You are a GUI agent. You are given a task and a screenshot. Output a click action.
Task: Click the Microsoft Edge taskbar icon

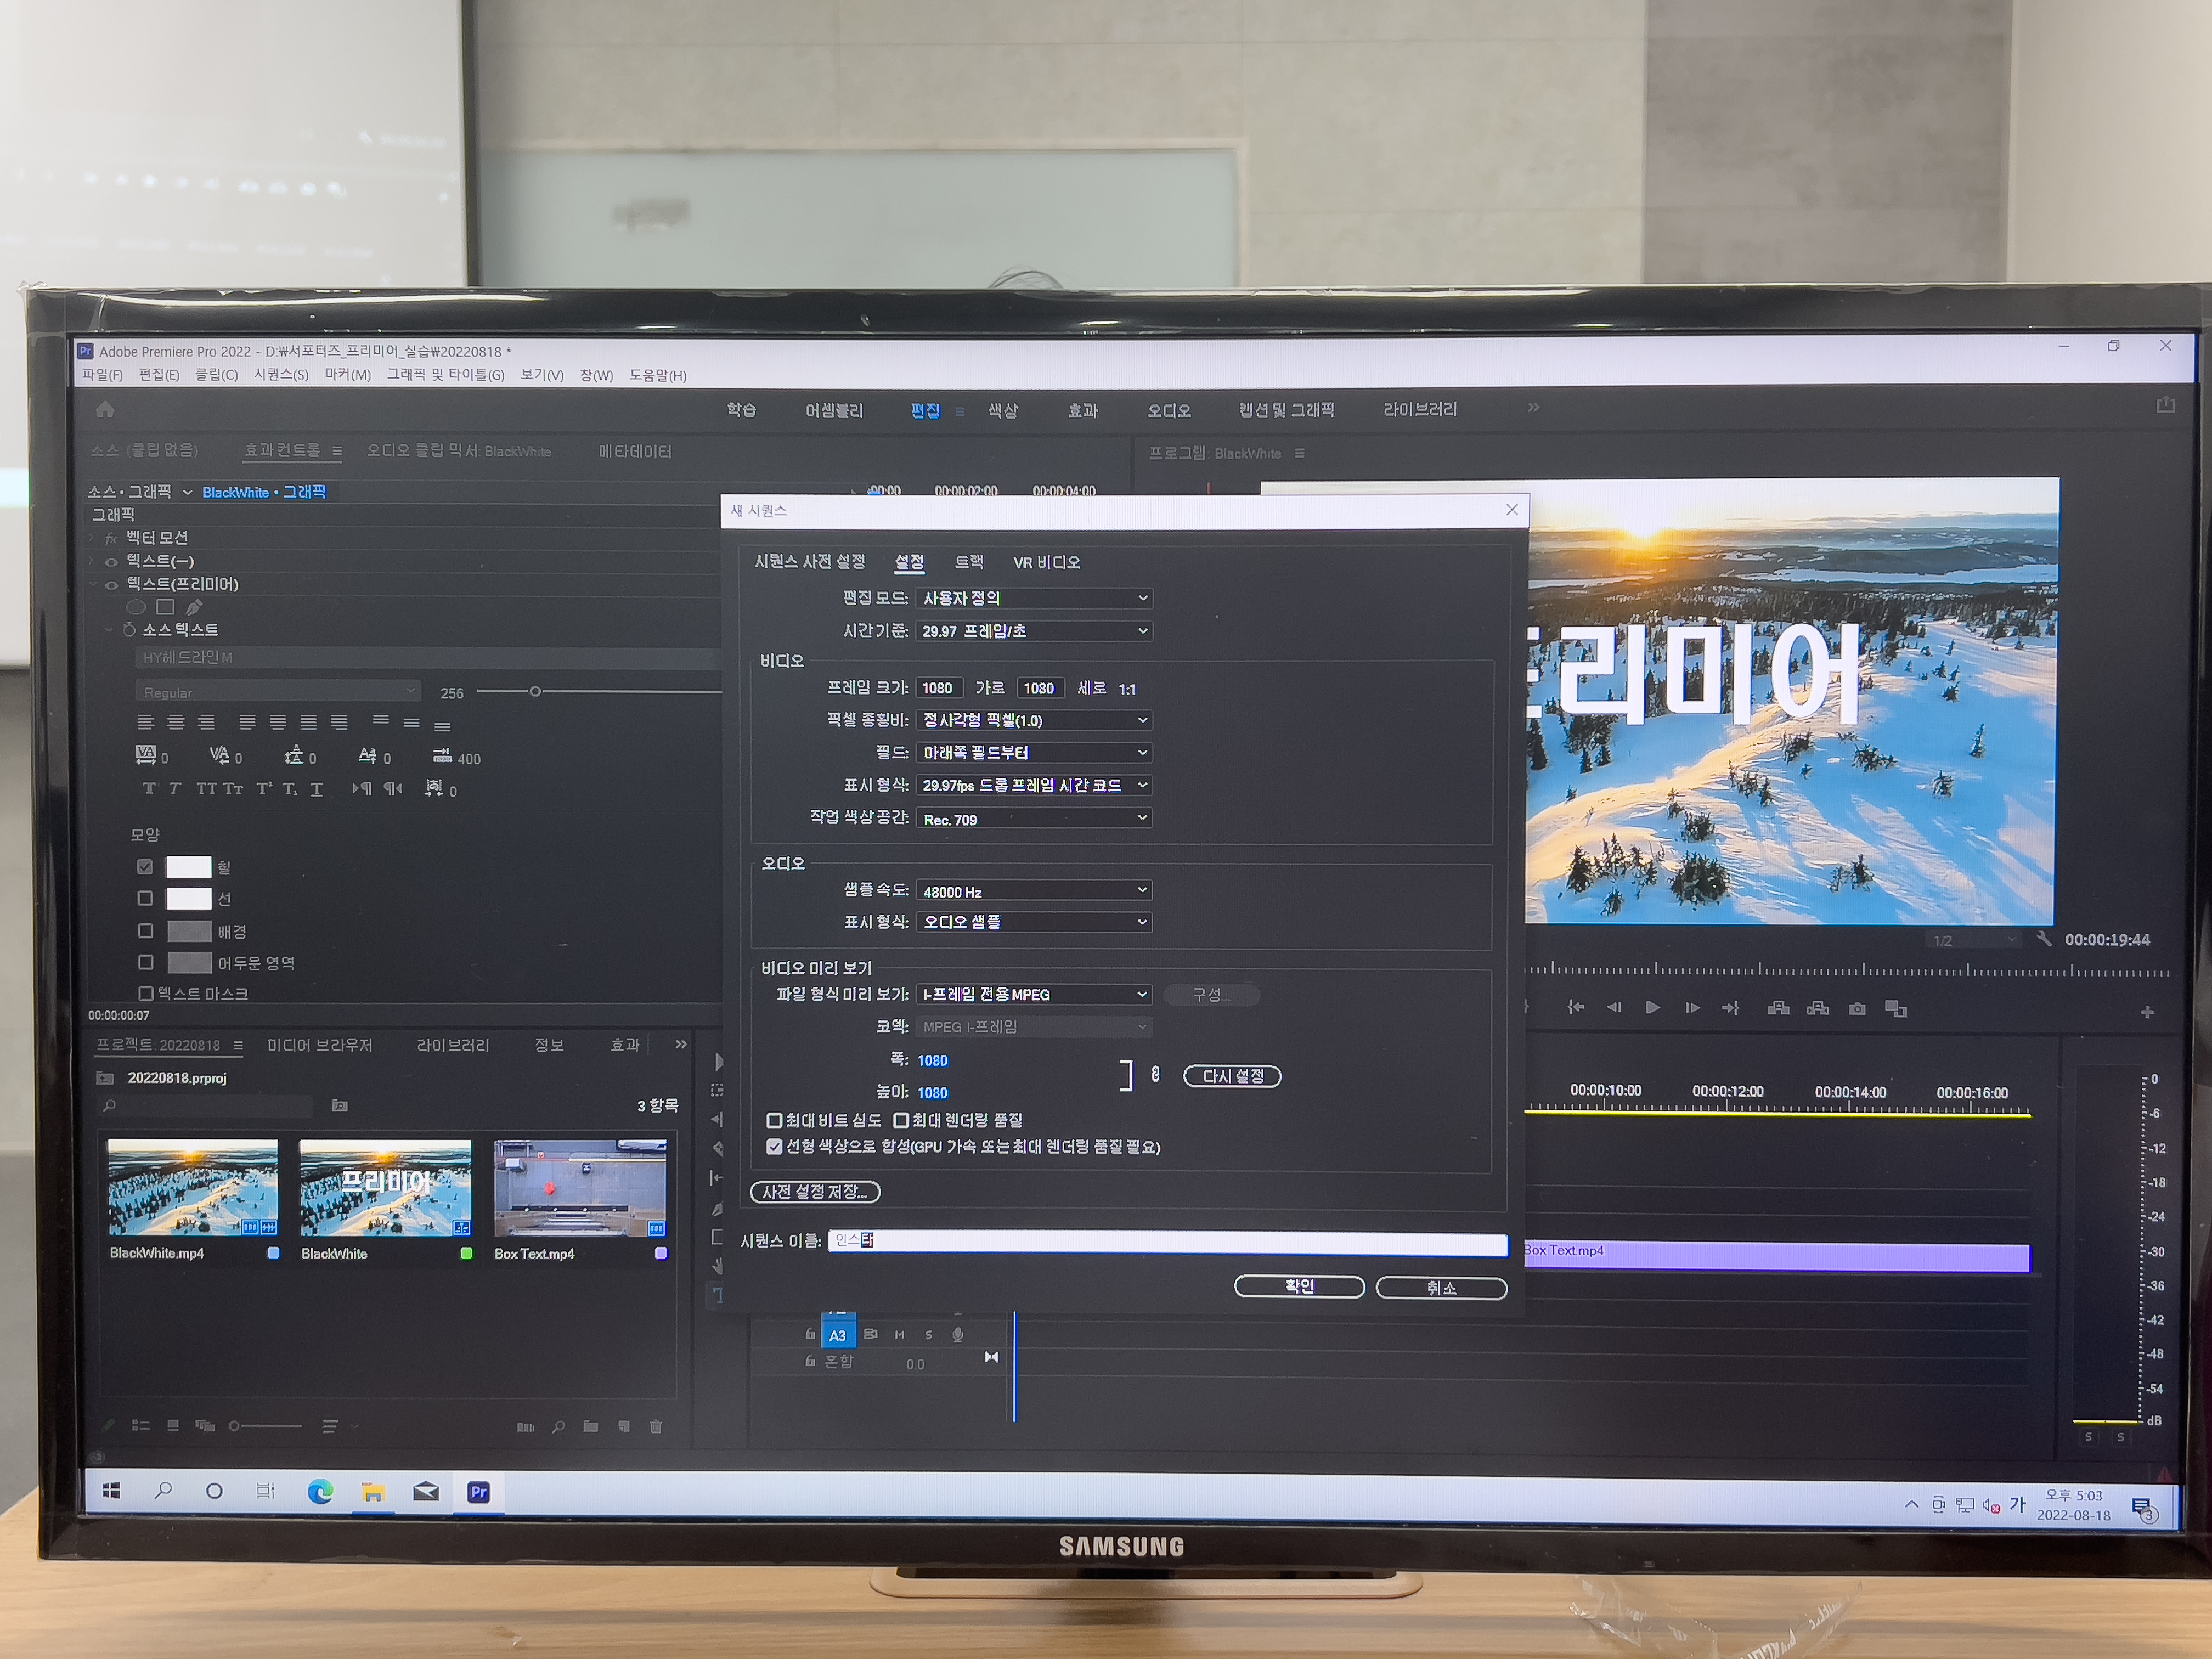[320, 1492]
